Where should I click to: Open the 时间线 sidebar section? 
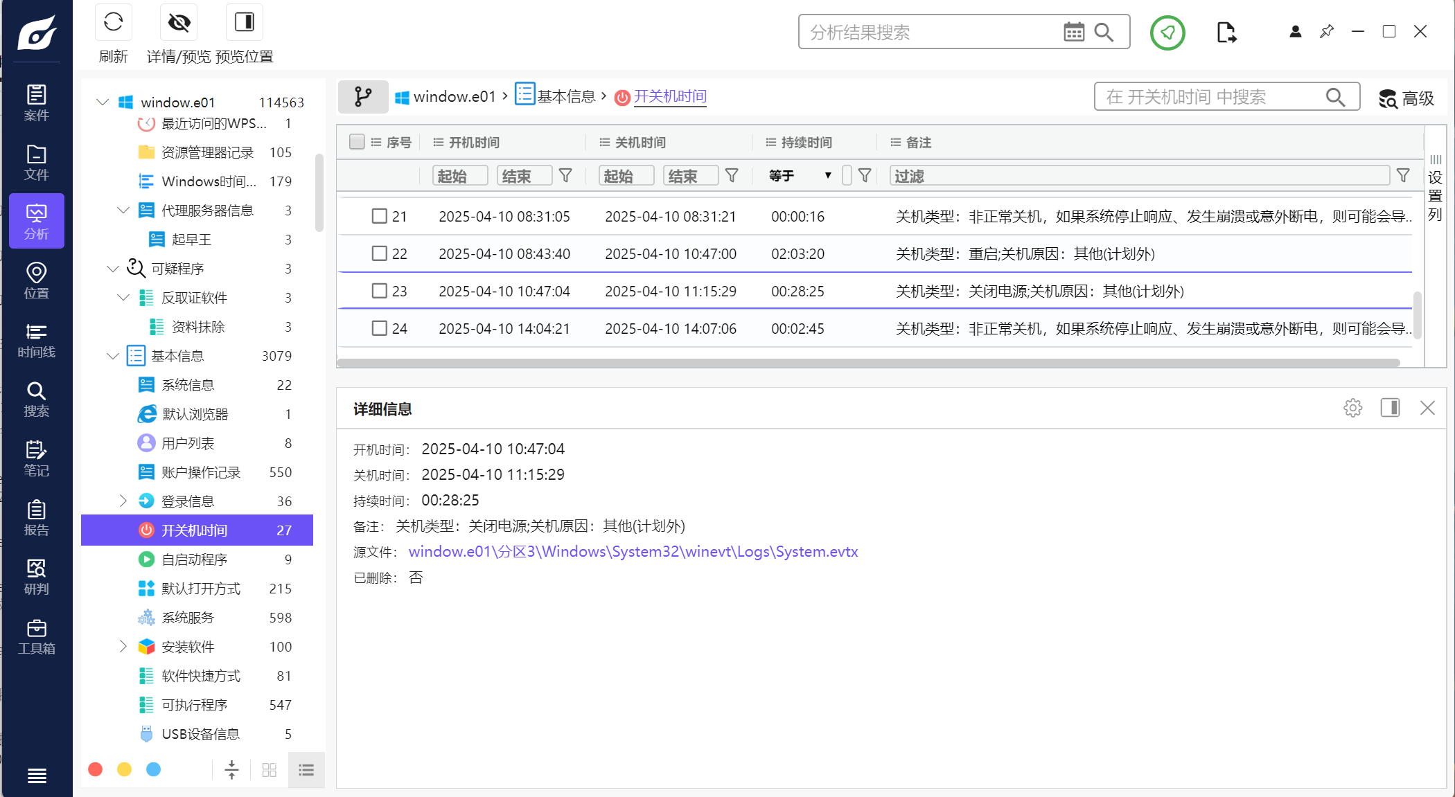(x=37, y=340)
